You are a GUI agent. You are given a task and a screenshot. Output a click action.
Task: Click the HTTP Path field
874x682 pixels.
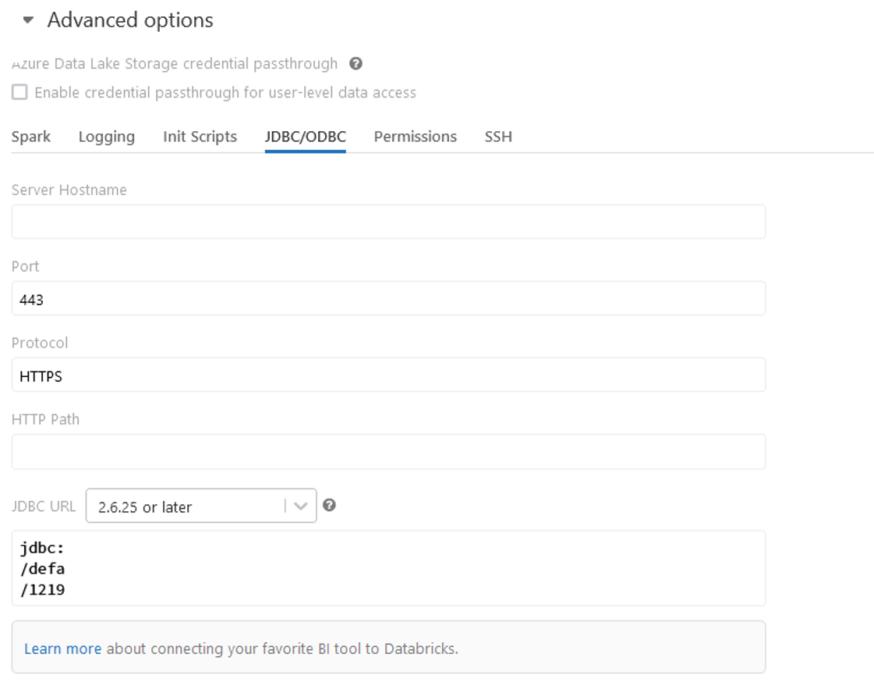tap(388, 452)
